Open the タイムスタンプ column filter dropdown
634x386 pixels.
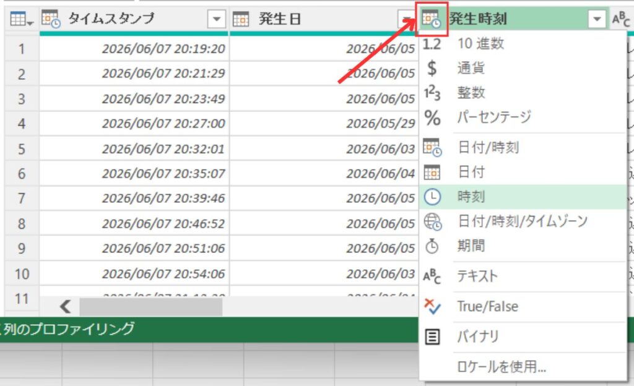(216, 19)
